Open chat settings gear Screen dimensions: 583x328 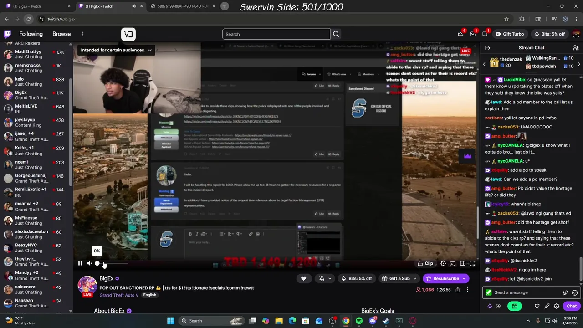point(557,306)
